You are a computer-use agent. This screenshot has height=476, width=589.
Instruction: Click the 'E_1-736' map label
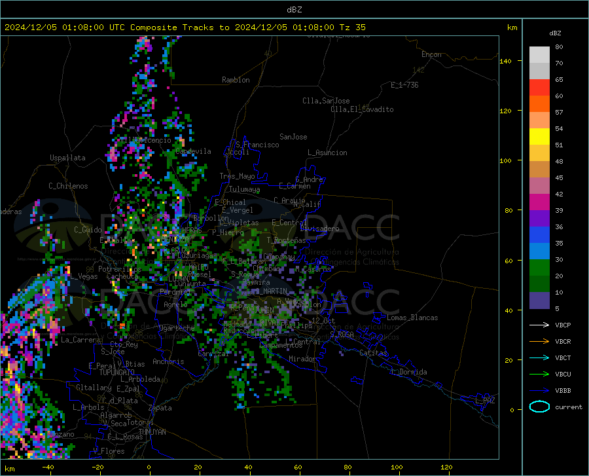coord(404,85)
